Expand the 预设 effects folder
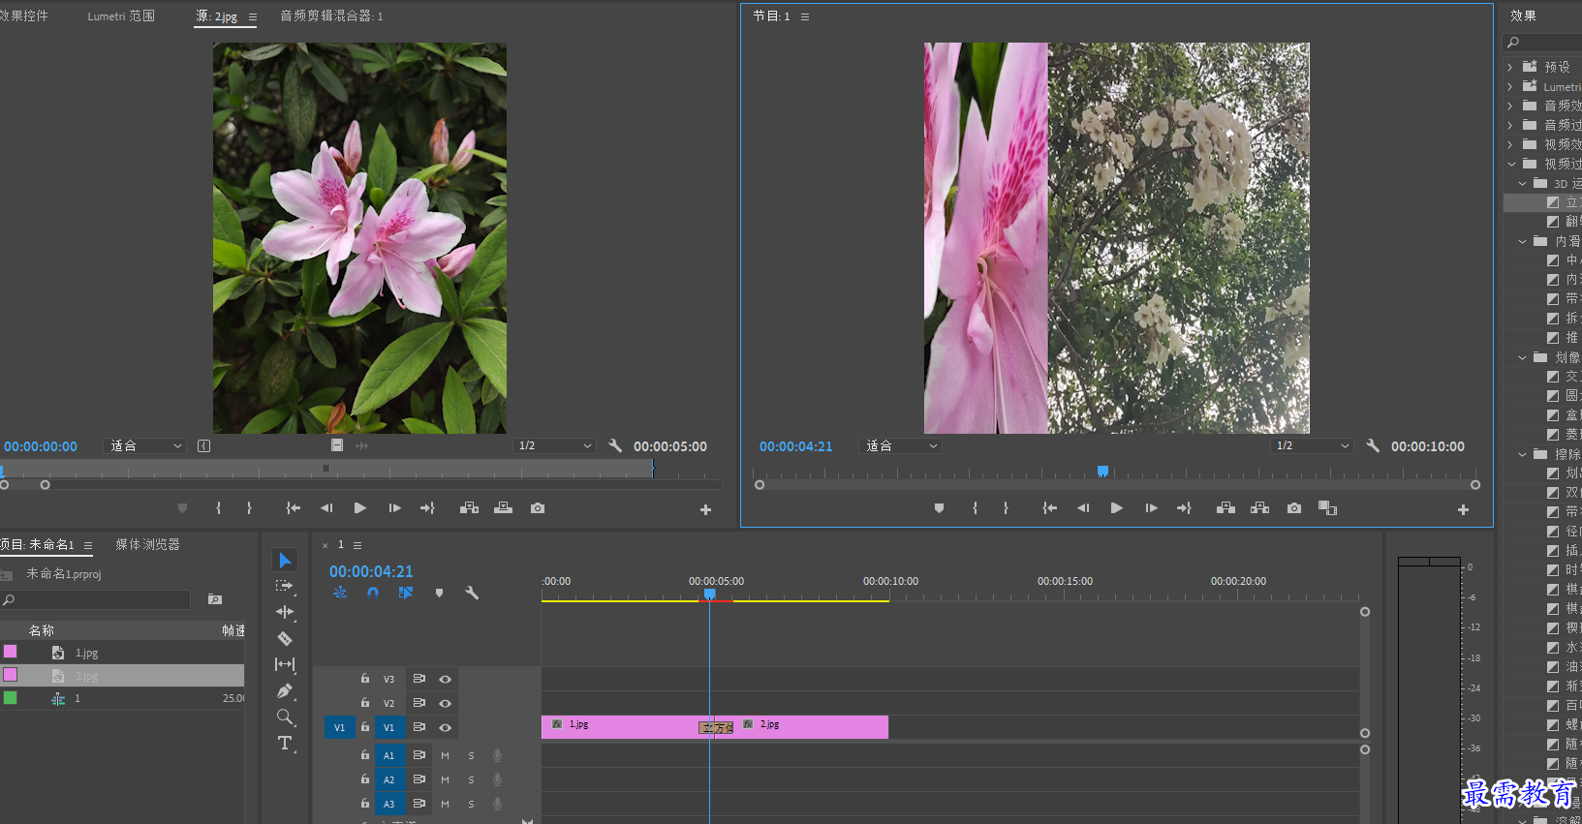 pos(1510,67)
